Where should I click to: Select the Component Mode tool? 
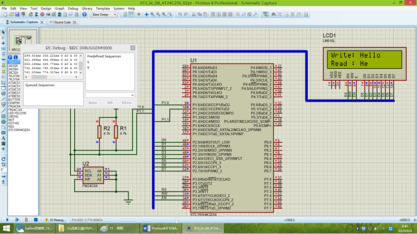pyautogui.click(x=3, y=38)
